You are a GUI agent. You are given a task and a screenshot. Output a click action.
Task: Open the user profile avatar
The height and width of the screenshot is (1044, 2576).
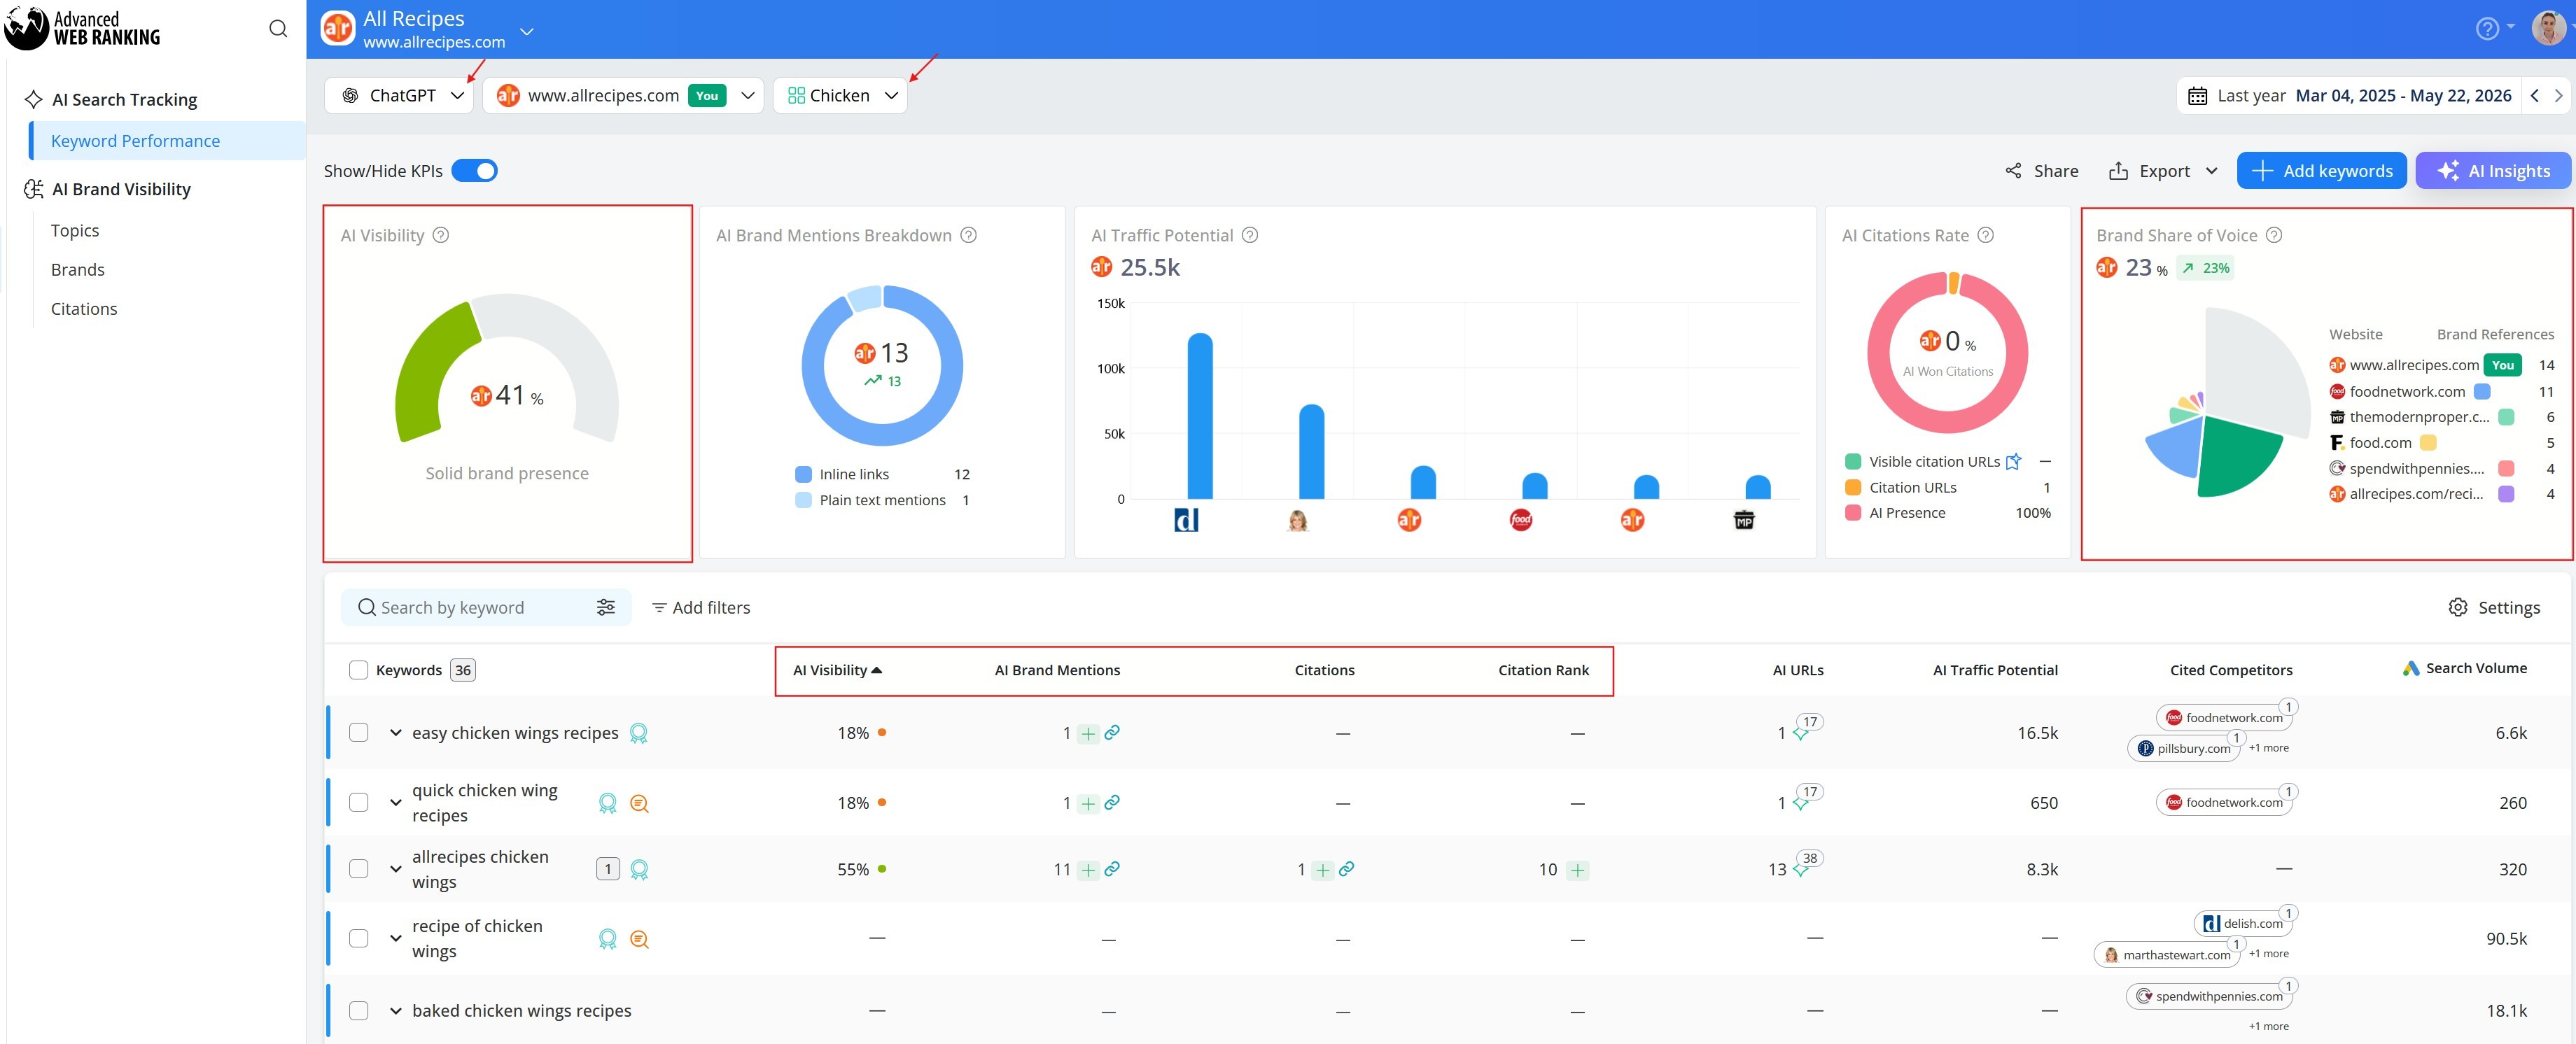coord(2548,28)
